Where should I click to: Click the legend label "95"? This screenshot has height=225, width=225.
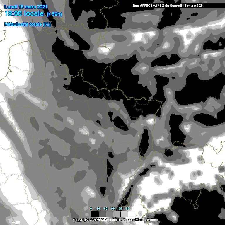click(120, 209)
